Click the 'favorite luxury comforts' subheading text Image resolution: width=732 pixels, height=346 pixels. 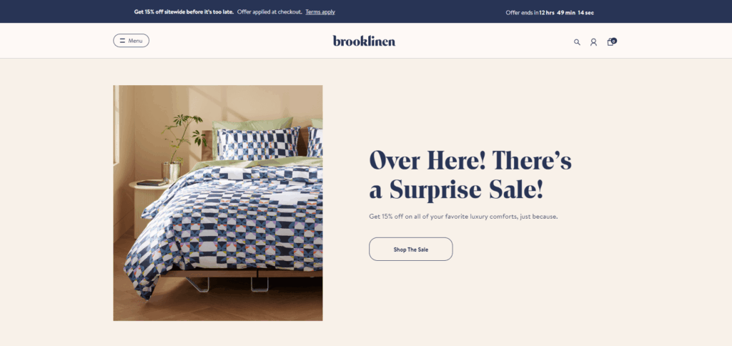coord(480,217)
